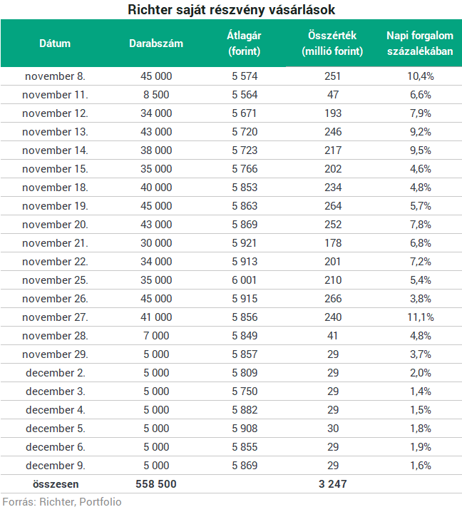
Task: Click the 10,4% daily turnover cell
Action: 421,76
